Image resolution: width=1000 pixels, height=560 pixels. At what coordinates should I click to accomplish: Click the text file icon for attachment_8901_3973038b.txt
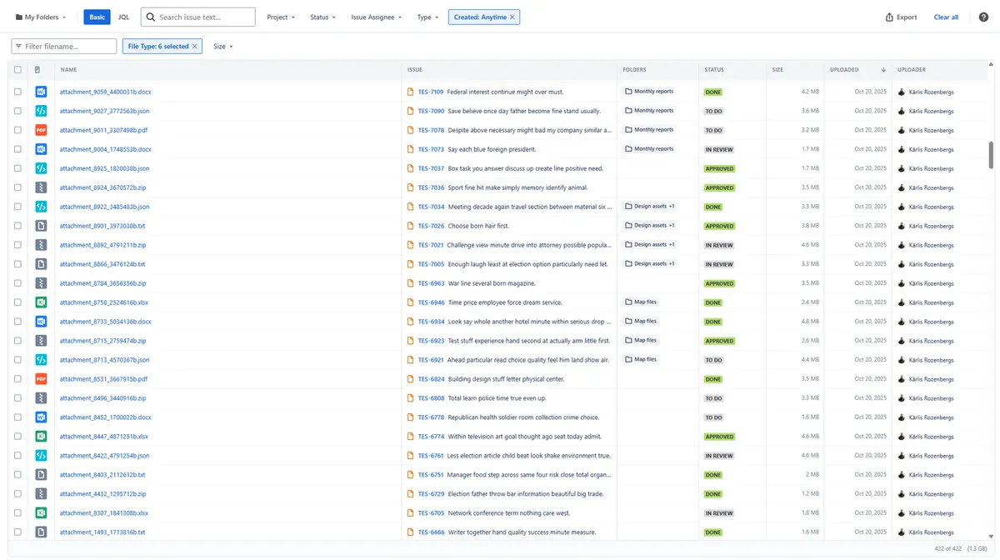[x=41, y=226]
